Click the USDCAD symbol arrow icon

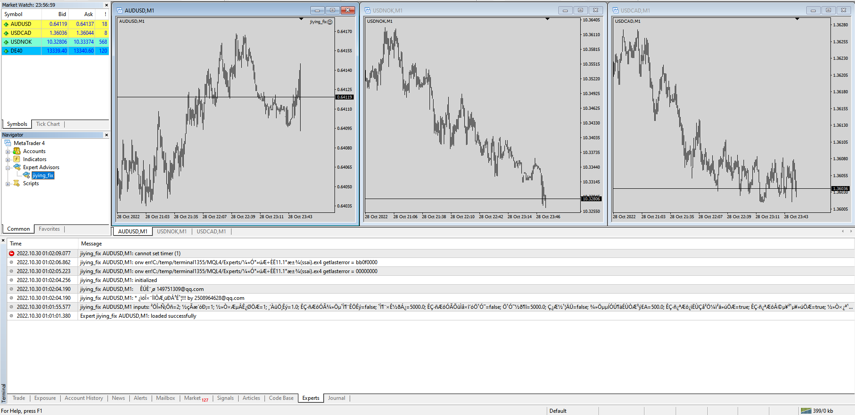click(x=6, y=33)
